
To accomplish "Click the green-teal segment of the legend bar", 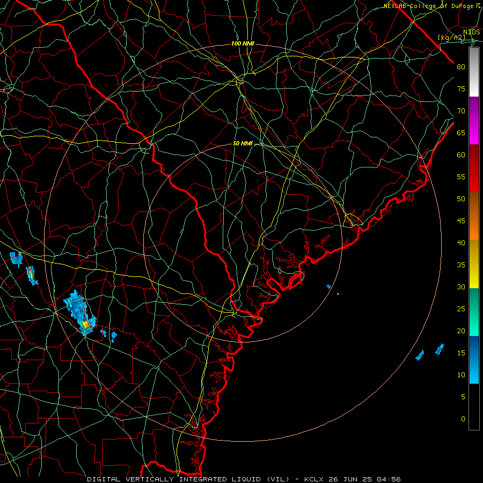I will (474, 312).
